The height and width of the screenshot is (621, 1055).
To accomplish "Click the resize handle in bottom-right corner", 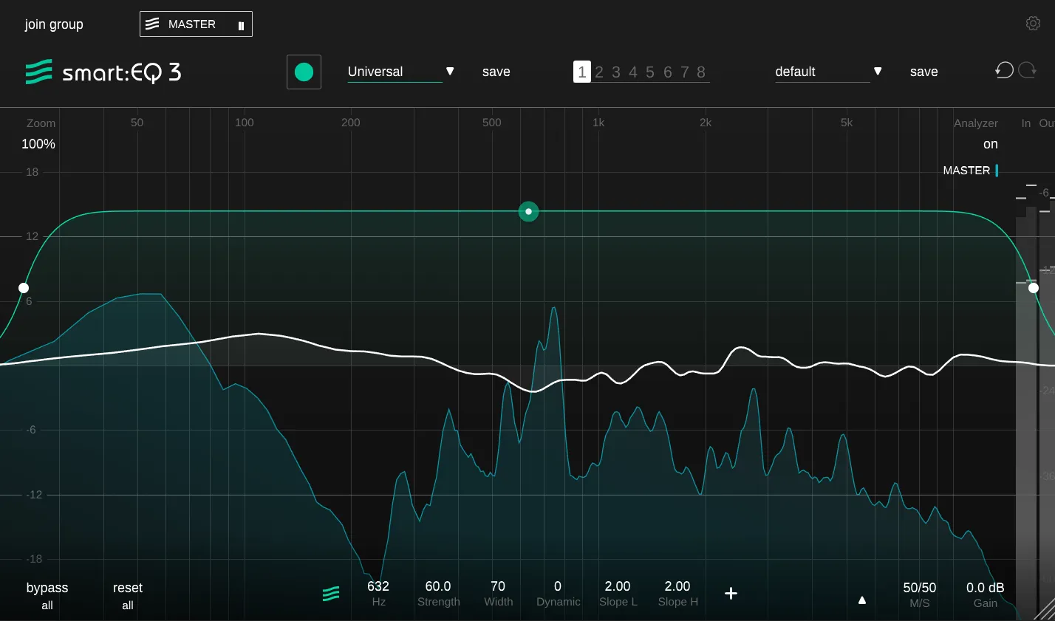I will (x=1045, y=610).
